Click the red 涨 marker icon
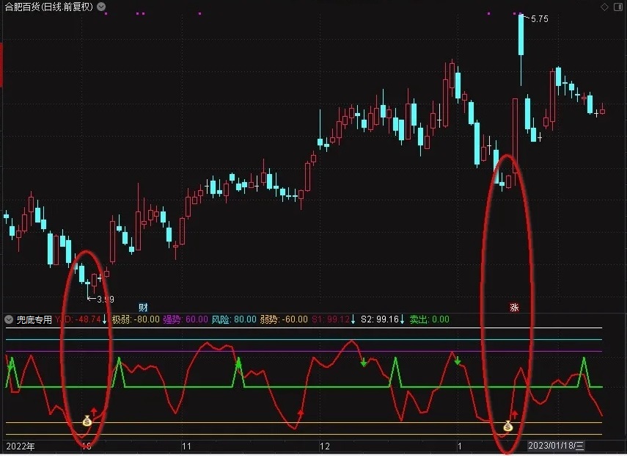The image size is (627, 456). tap(514, 307)
